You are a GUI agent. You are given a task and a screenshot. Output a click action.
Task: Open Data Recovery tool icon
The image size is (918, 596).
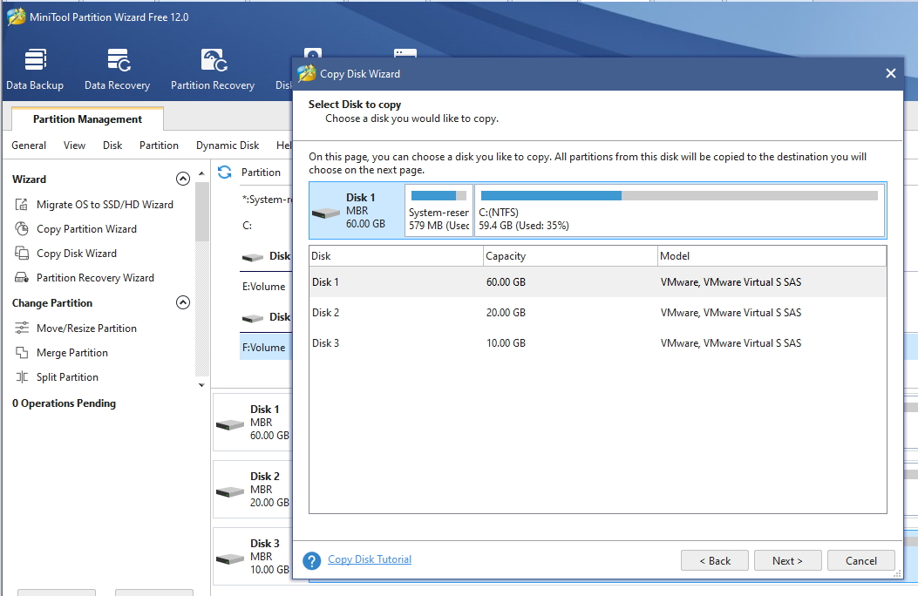click(x=119, y=59)
